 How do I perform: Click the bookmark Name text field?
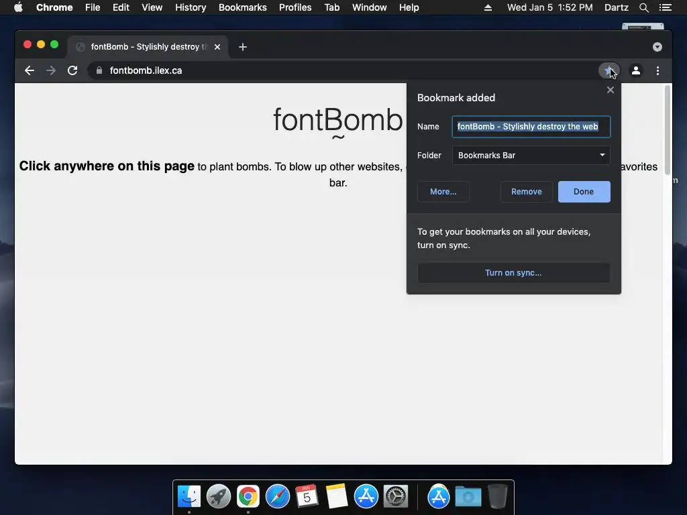[x=531, y=127]
